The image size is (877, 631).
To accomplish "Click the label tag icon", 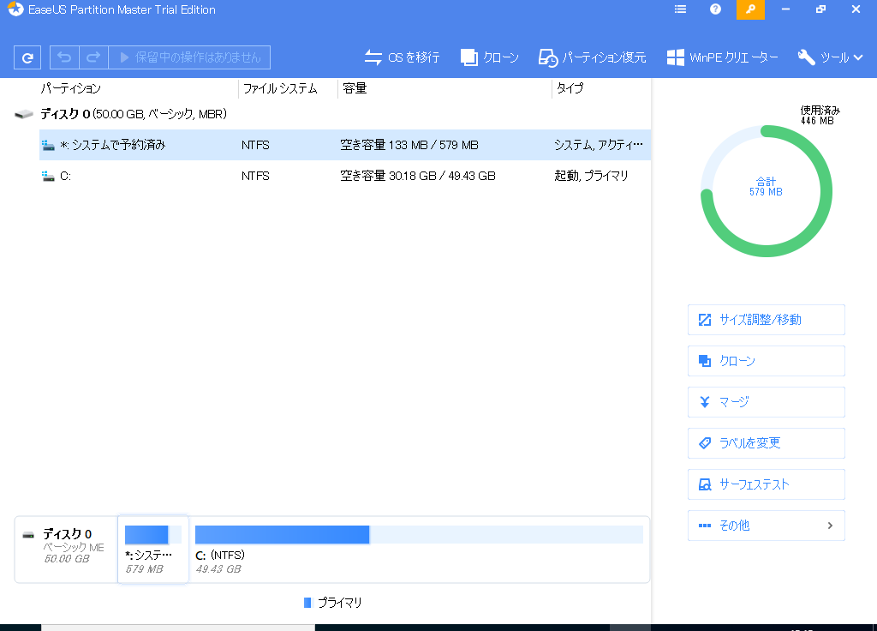I will tap(705, 443).
